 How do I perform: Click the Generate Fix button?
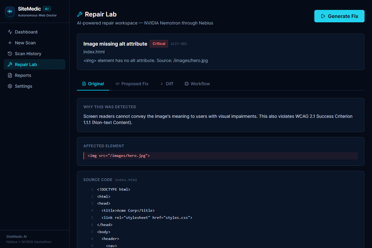339,16
